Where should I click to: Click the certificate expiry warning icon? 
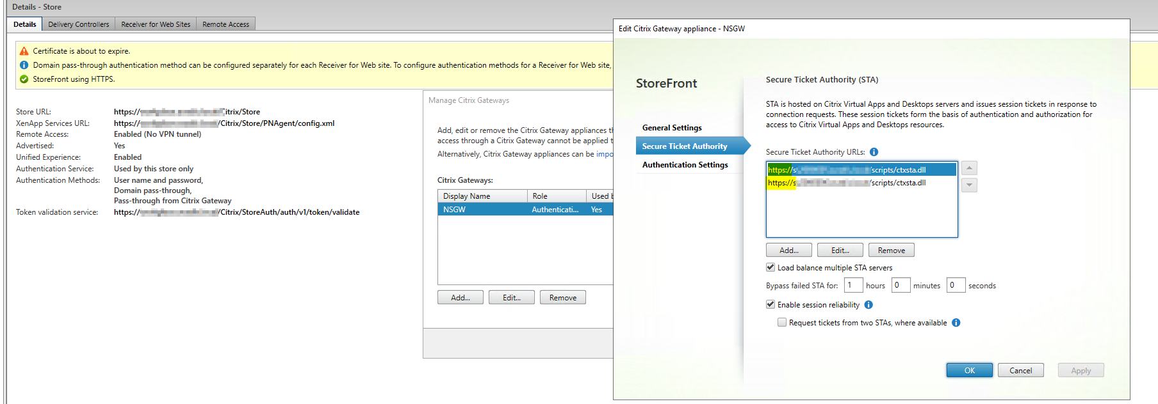coord(24,51)
